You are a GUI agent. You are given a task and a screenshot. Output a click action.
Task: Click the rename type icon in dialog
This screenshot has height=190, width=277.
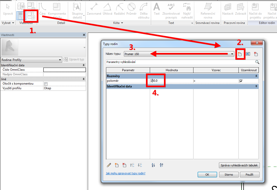(248, 54)
